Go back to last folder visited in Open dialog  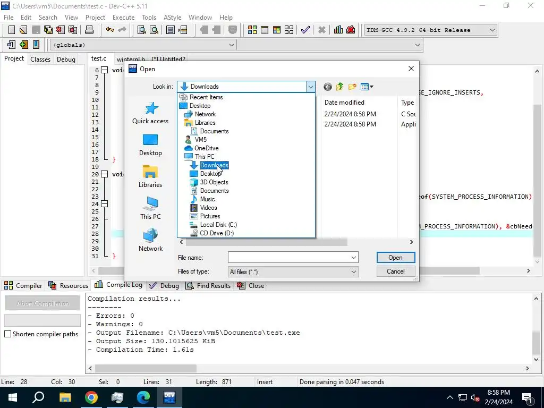tap(327, 87)
